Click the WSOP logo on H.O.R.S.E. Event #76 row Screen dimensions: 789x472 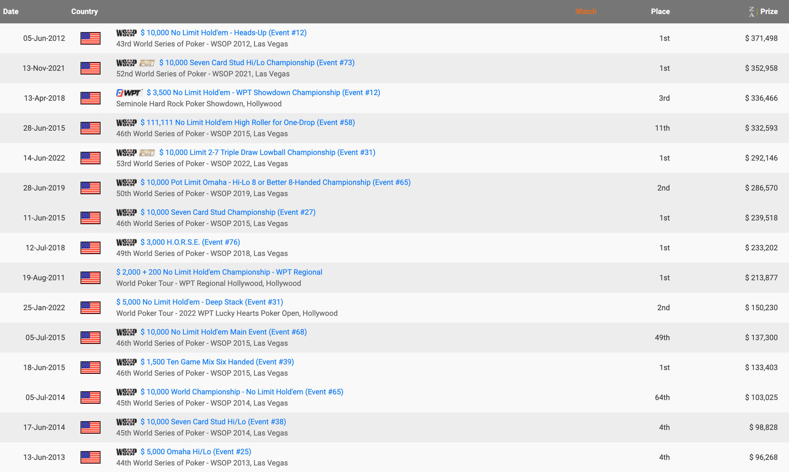coord(126,242)
